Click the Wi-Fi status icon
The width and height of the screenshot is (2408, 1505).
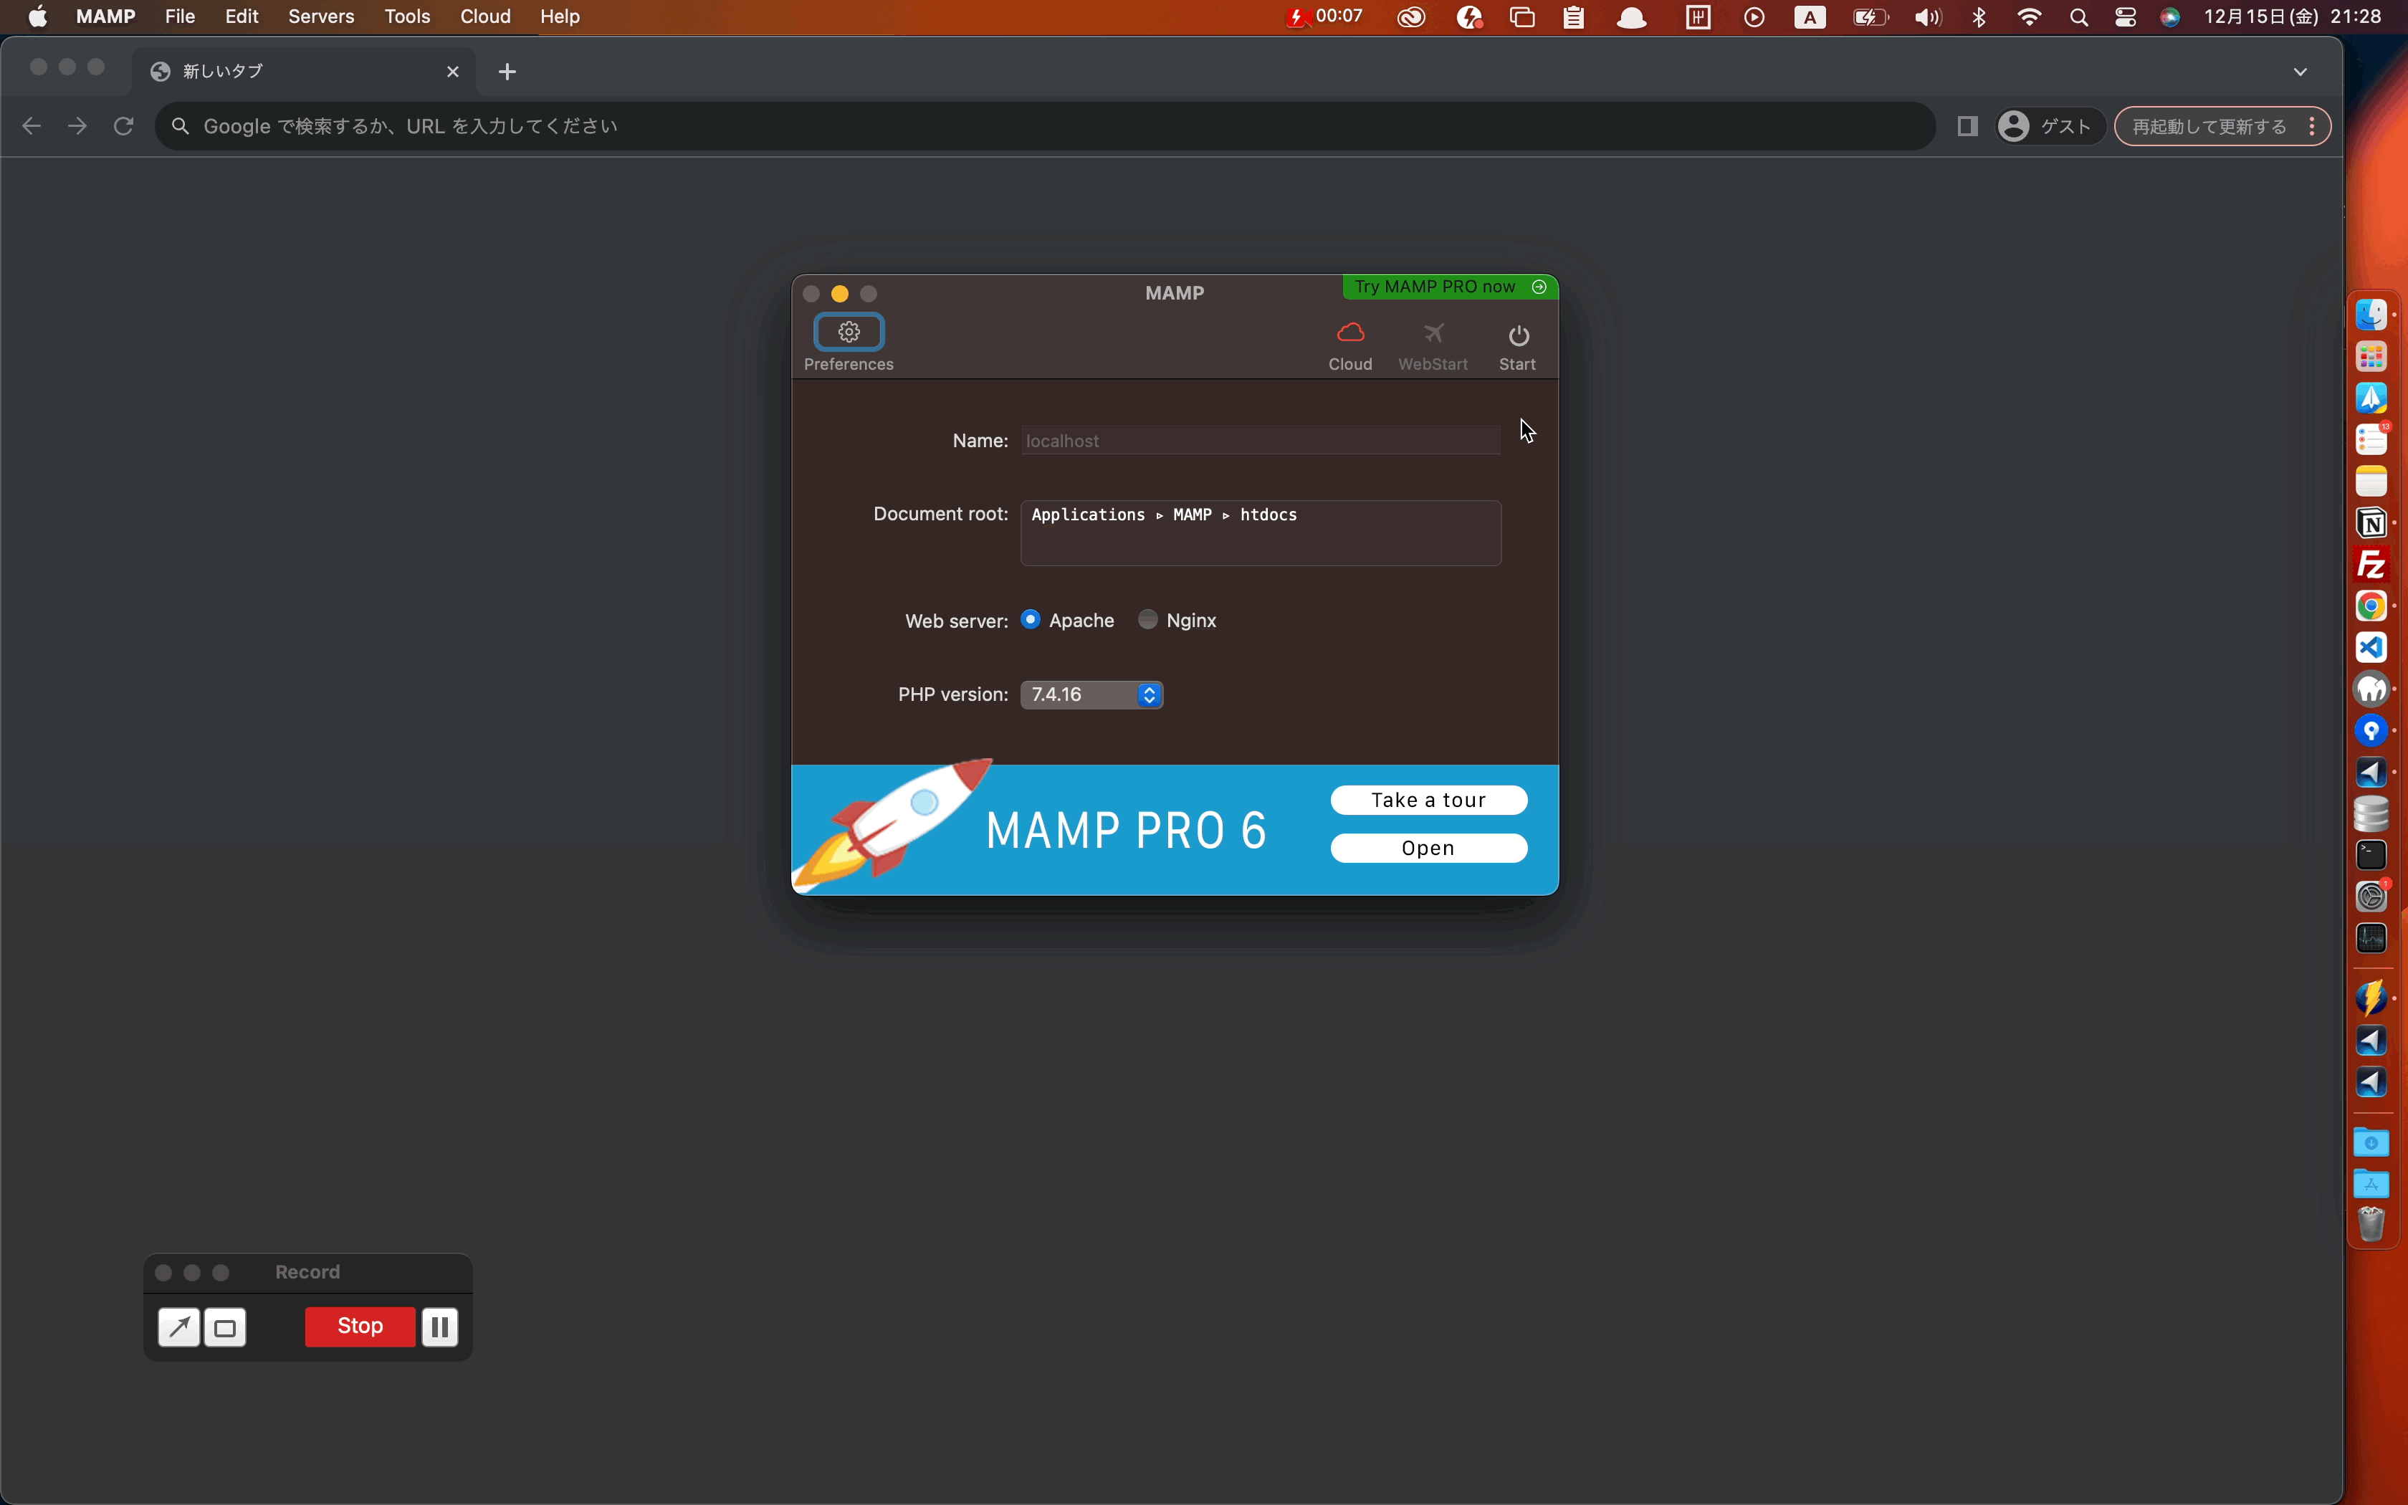(2029, 17)
